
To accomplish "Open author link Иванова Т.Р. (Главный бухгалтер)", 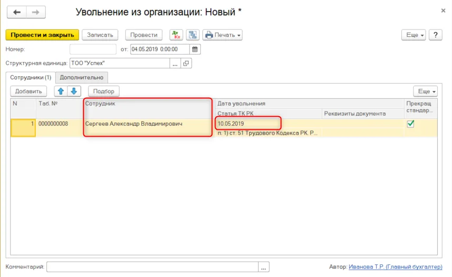I will pyautogui.click(x=395, y=266).
